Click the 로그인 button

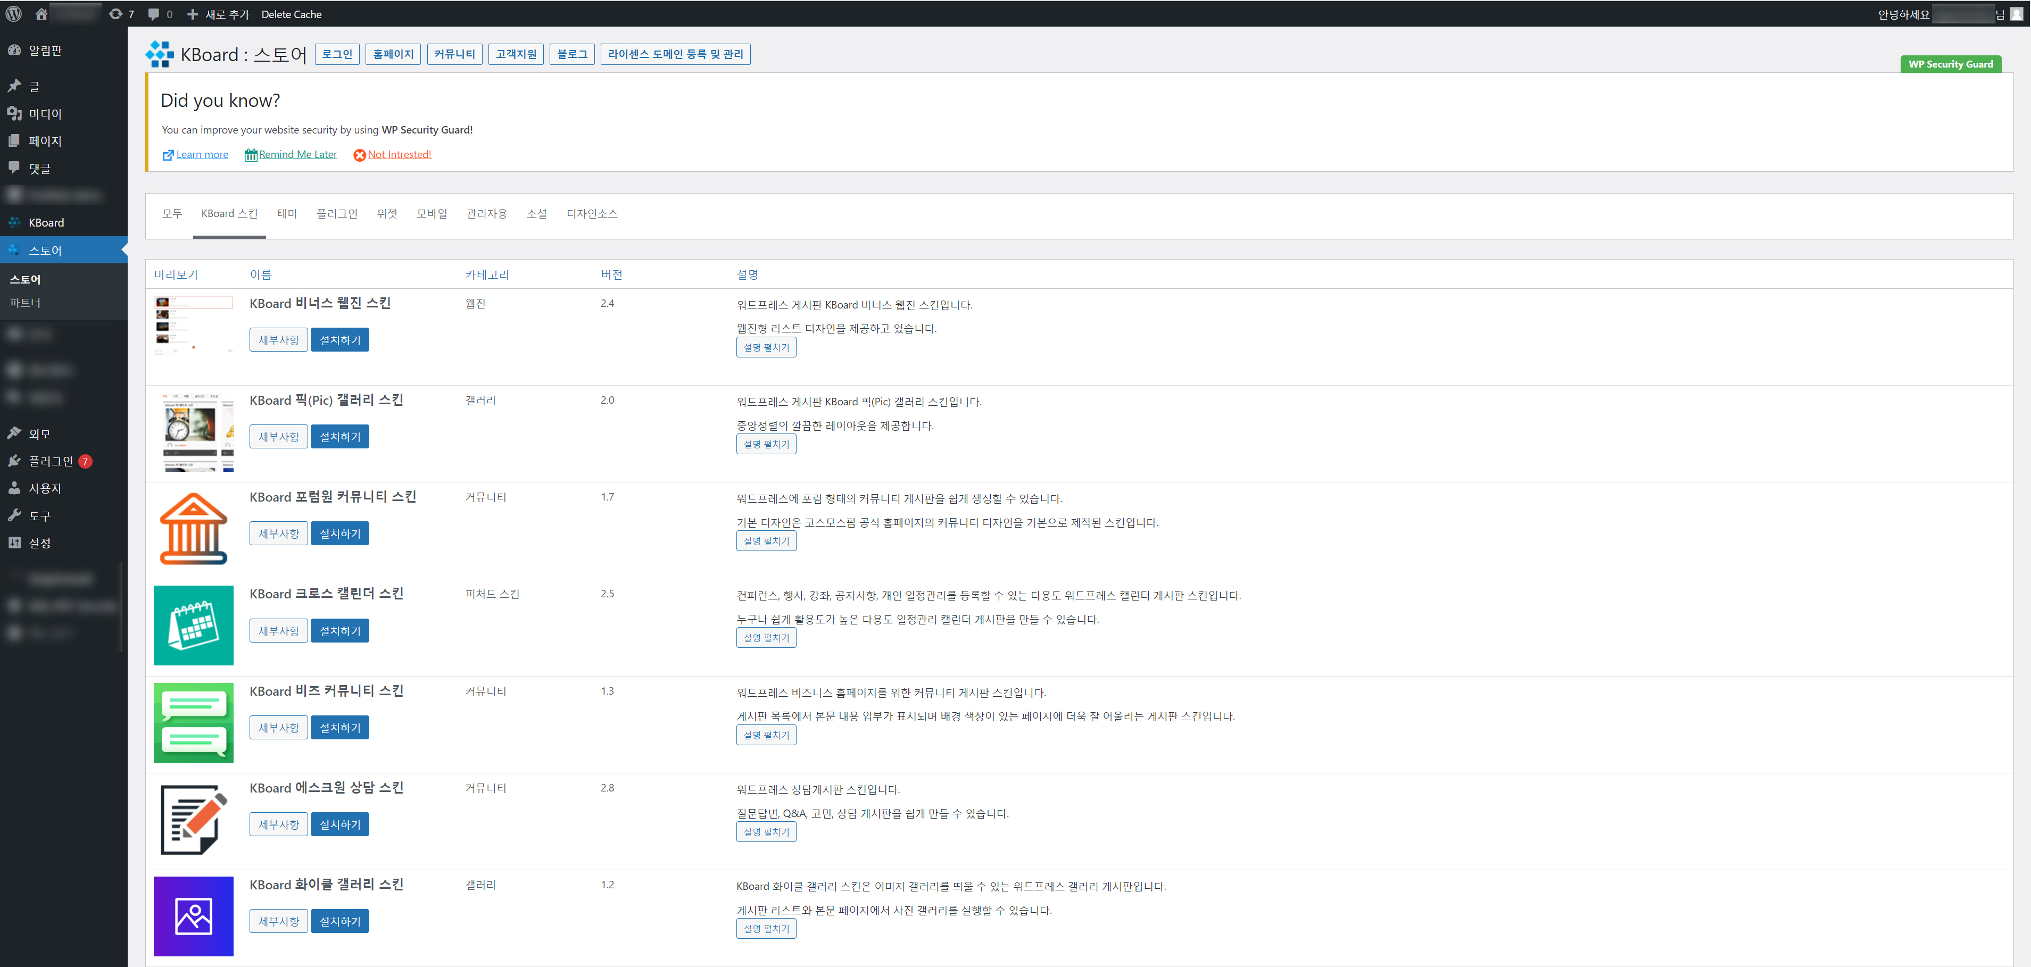pyautogui.click(x=337, y=54)
